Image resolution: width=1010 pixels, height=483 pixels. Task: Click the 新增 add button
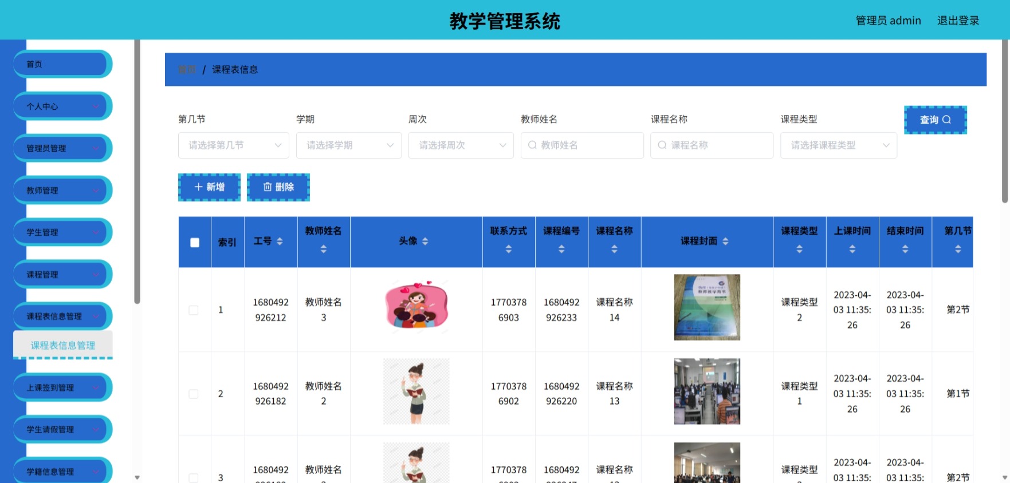click(209, 187)
